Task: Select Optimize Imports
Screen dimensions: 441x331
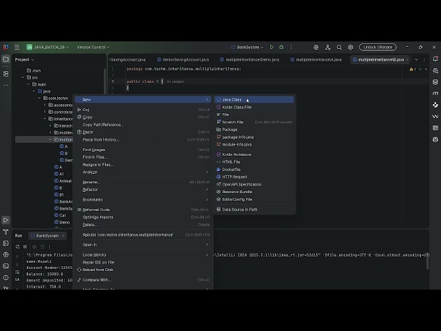Action: tap(143, 217)
